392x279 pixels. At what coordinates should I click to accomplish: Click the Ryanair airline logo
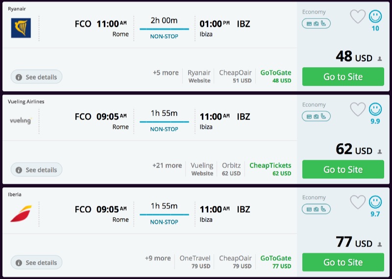[21, 28]
